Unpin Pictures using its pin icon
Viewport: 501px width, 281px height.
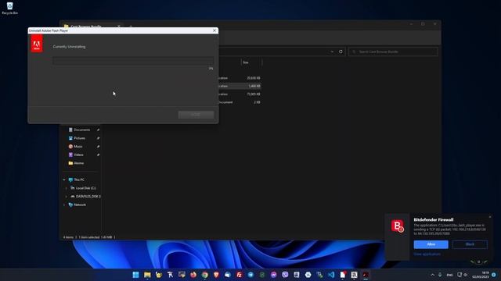click(98, 138)
